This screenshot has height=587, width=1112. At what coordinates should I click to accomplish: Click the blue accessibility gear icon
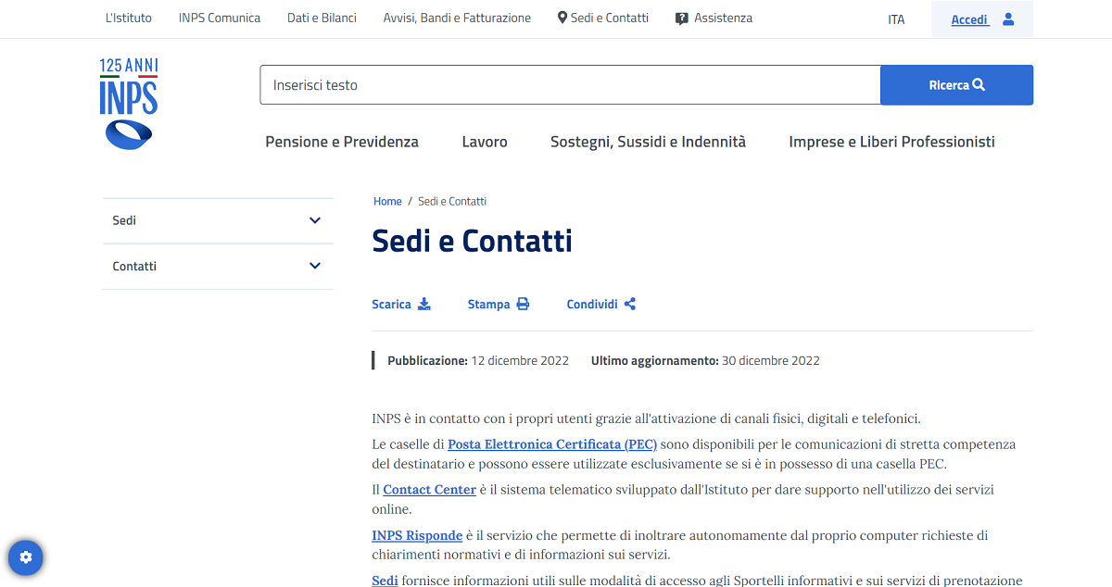(x=25, y=557)
